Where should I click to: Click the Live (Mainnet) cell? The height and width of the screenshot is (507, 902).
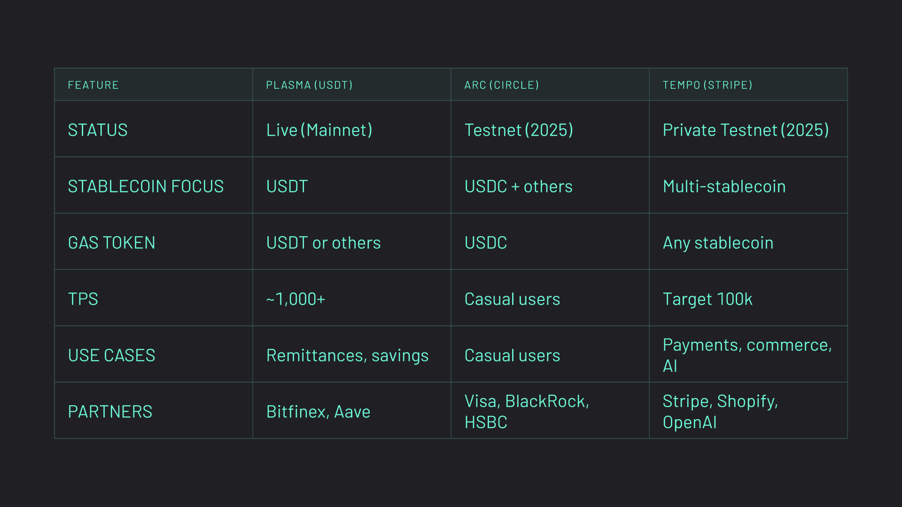click(x=319, y=130)
